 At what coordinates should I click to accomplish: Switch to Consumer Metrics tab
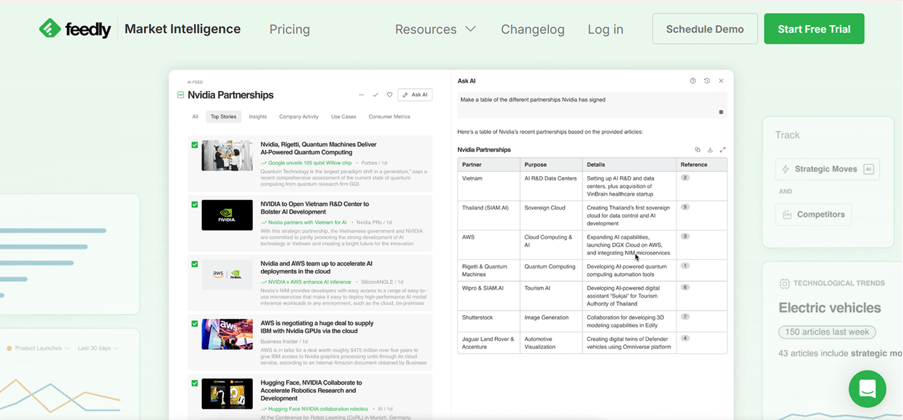(x=389, y=117)
